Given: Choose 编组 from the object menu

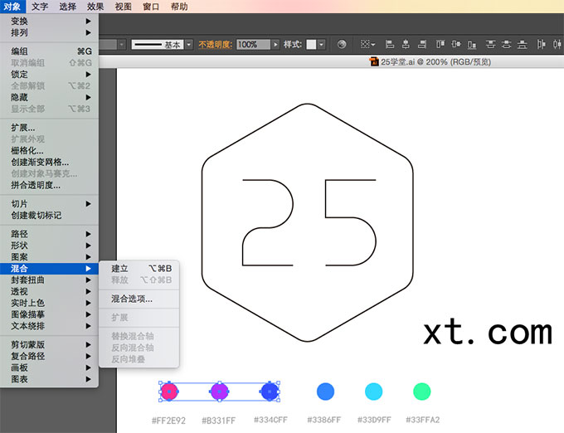Looking at the screenshot, I should tap(49, 51).
